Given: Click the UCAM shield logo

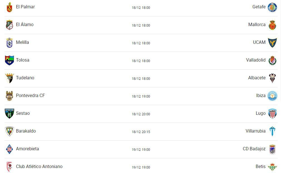Looking at the screenshot, I should [x=272, y=42].
